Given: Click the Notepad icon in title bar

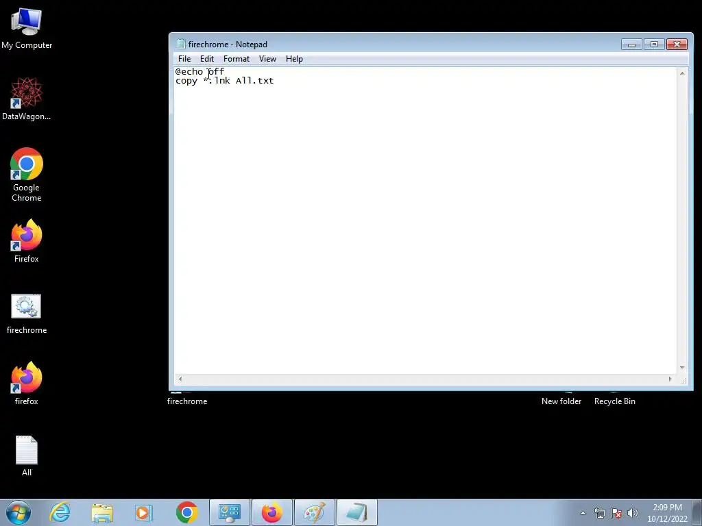Looking at the screenshot, I should [181, 44].
